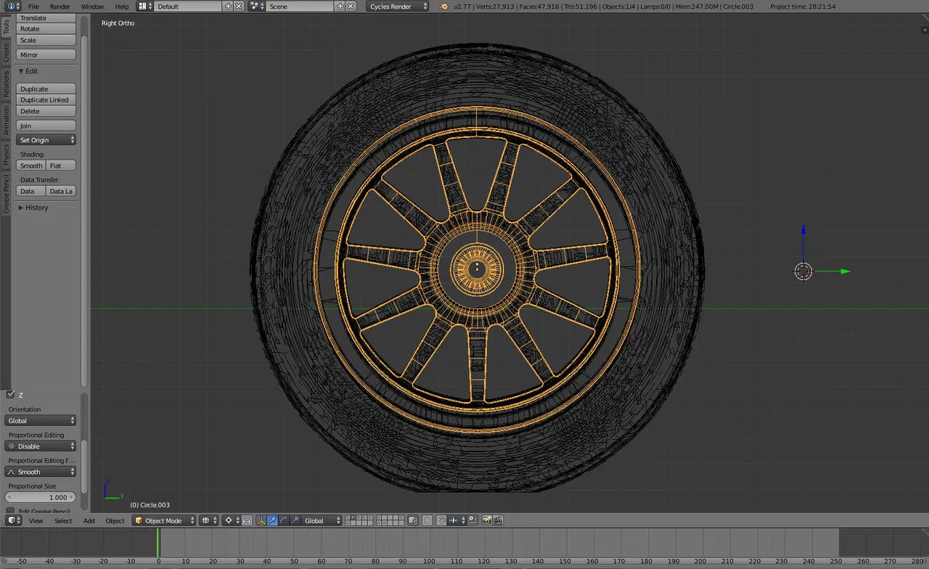Enable the translate manipulator arrow
929x569 pixels.
tap(272, 520)
